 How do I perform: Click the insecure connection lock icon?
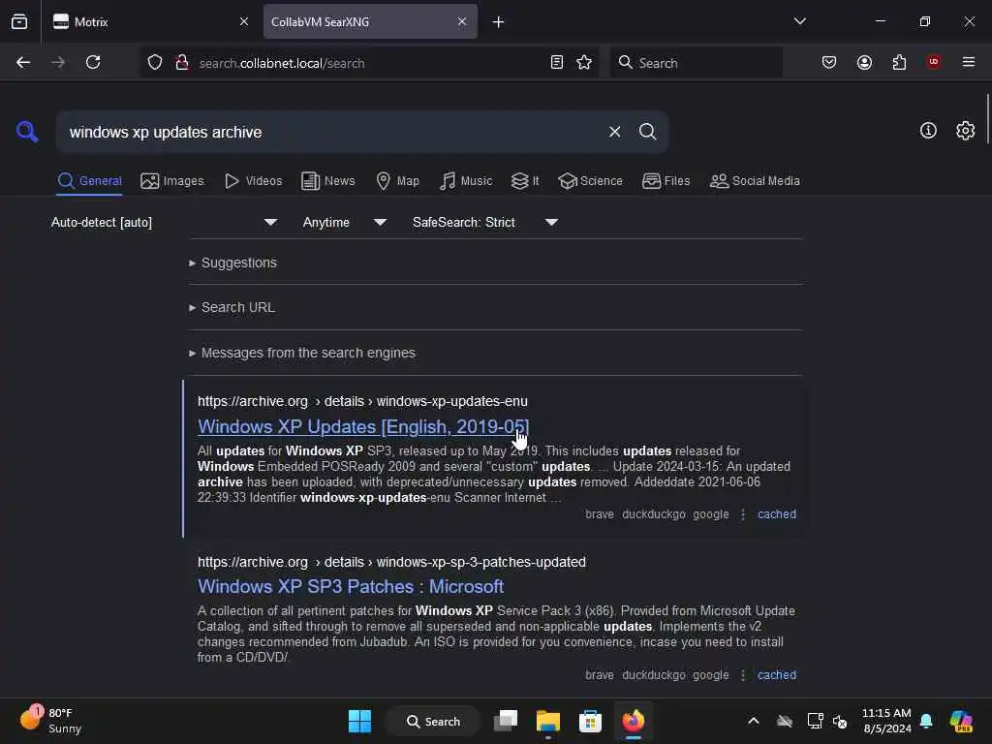[x=182, y=62]
